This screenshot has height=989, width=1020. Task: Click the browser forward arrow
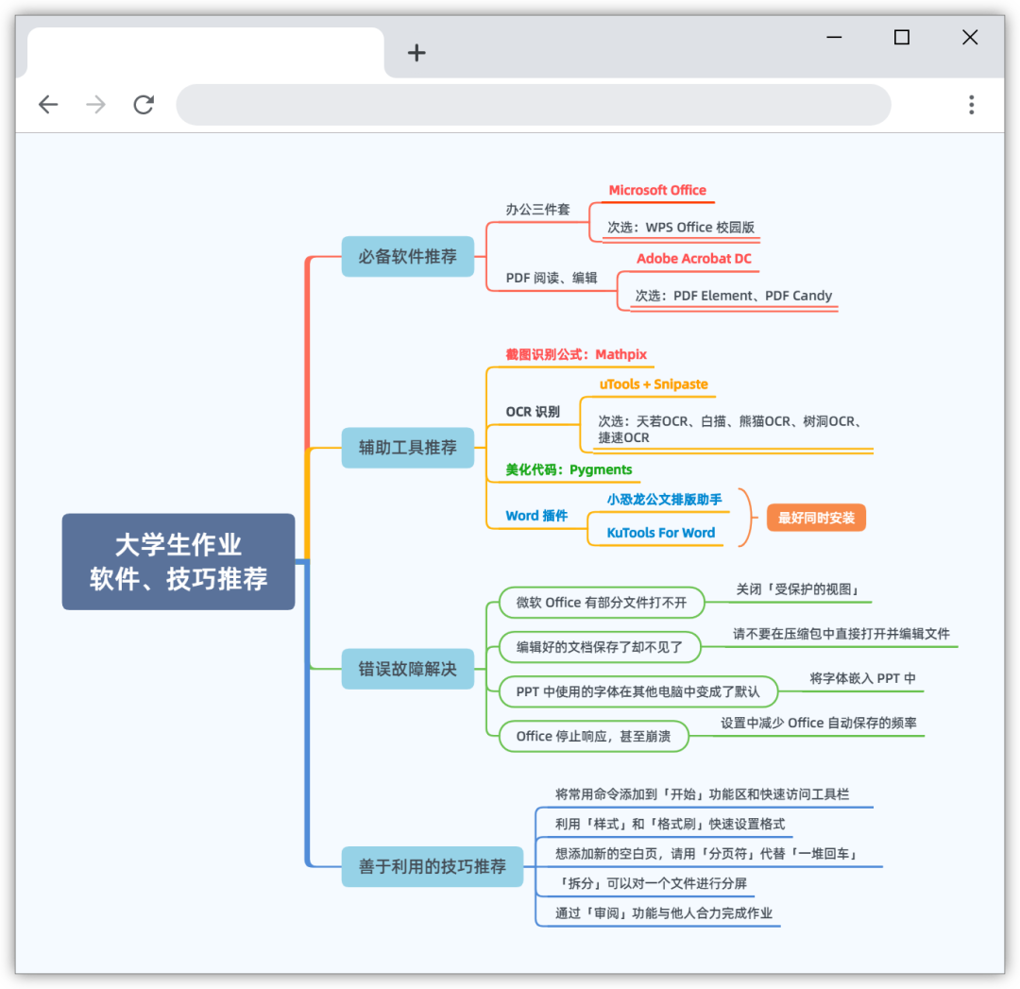point(96,105)
